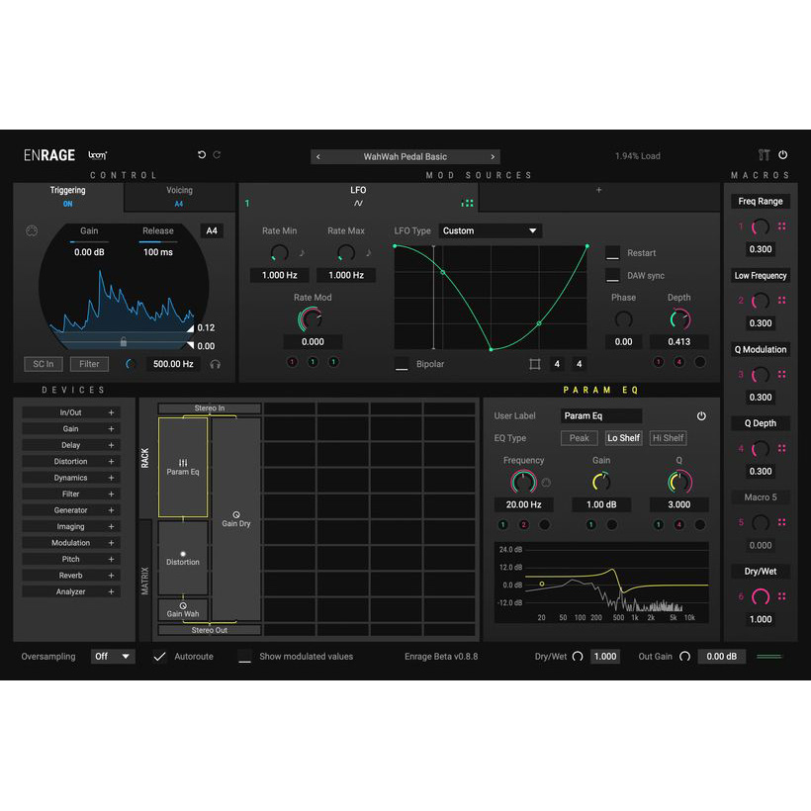The width and height of the screenshot is (811, 811).
Task: Switch to the Triggering tab
Action: point(68,197)
